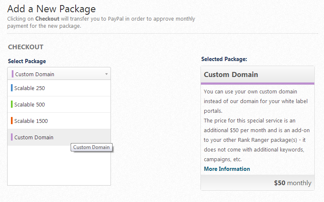Viewport: 324px width, 202px height.
Task: Click purple marker inside the dropdown's selected field
Action: click(x=13, y=74)
